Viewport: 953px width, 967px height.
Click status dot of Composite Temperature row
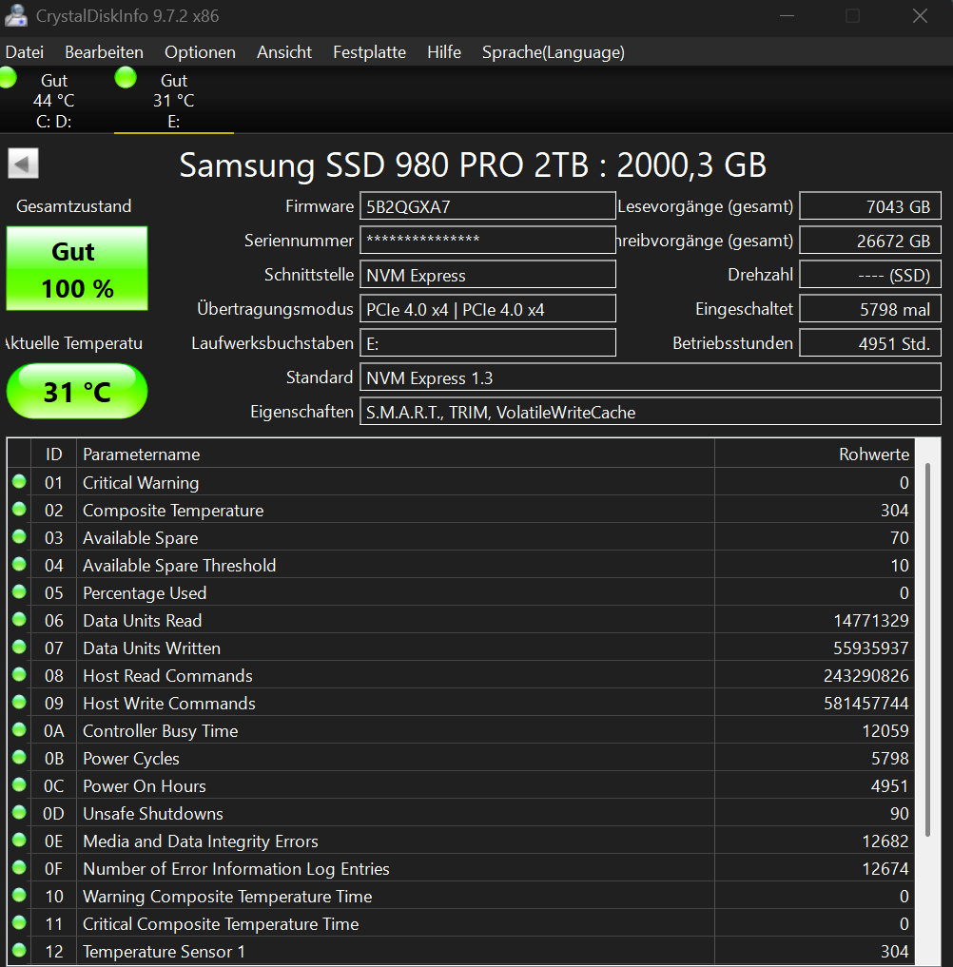click(x=19, y=510)
